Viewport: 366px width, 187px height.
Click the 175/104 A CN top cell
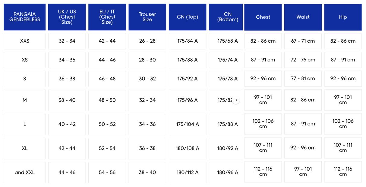(x=188, y=124)
